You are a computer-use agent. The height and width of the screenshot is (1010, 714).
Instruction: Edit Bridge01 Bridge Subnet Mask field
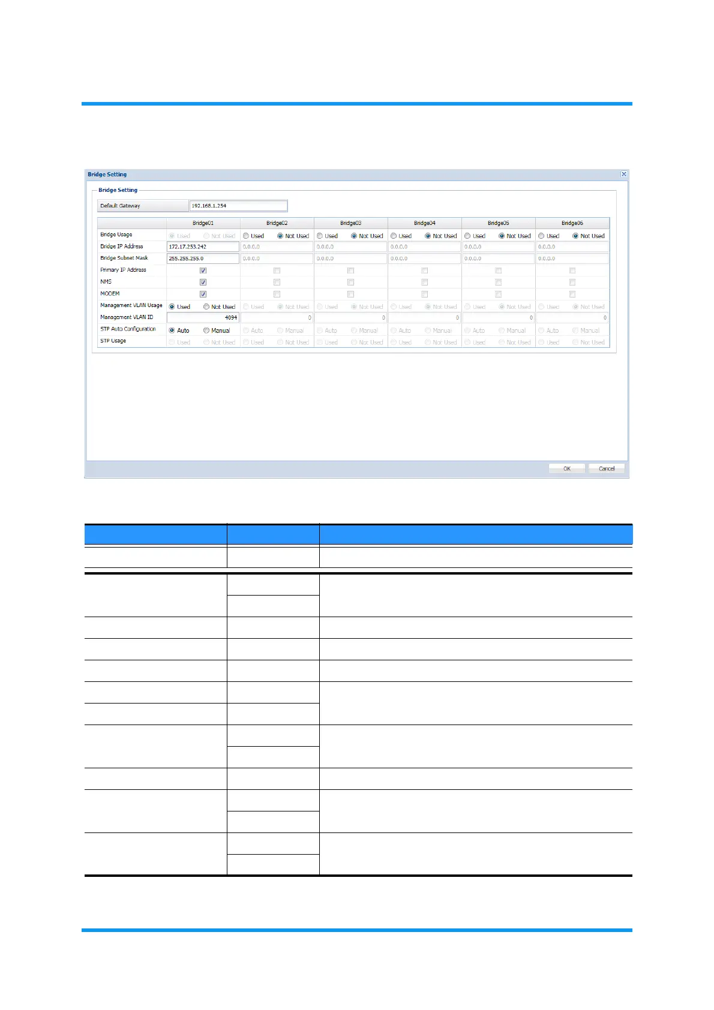[x=203, y=258]
